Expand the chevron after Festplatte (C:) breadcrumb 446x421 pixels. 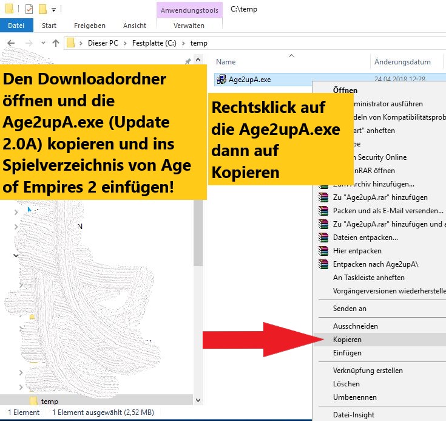[183, 43]
